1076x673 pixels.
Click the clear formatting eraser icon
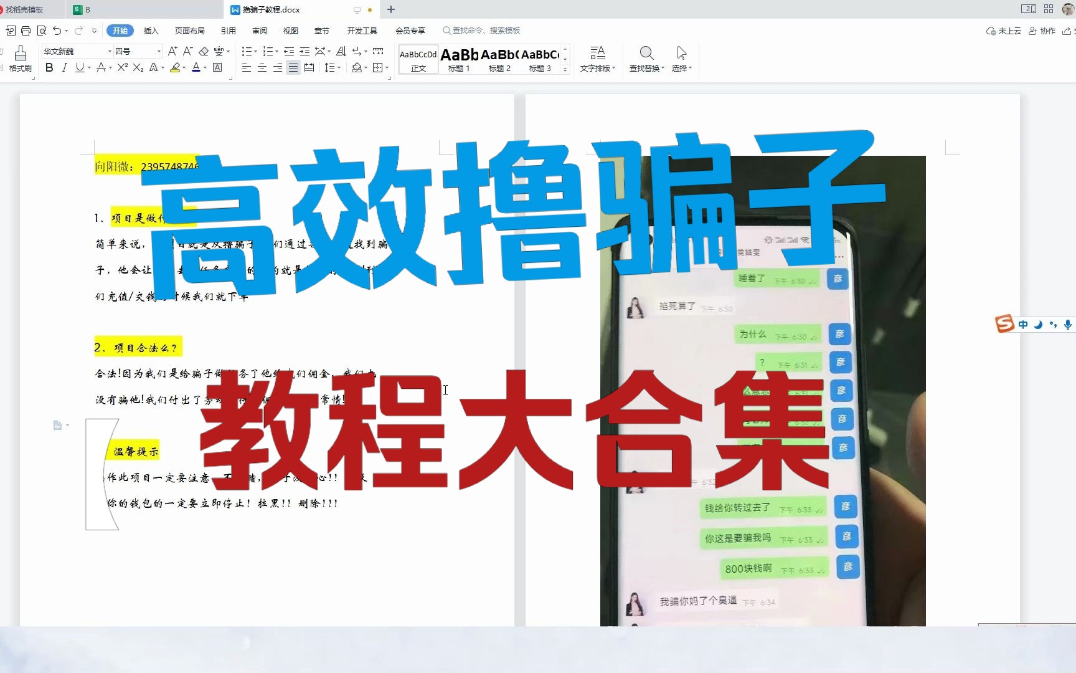point(204,51)
